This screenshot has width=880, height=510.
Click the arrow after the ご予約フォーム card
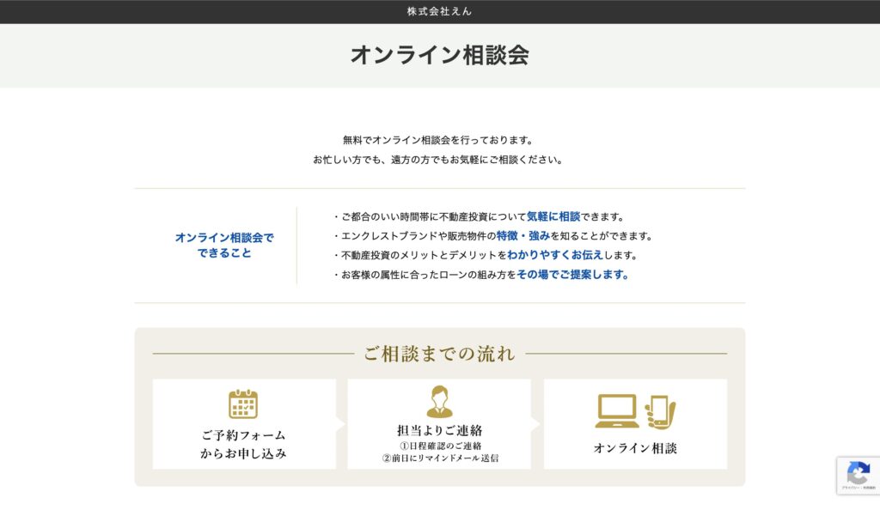341,424
